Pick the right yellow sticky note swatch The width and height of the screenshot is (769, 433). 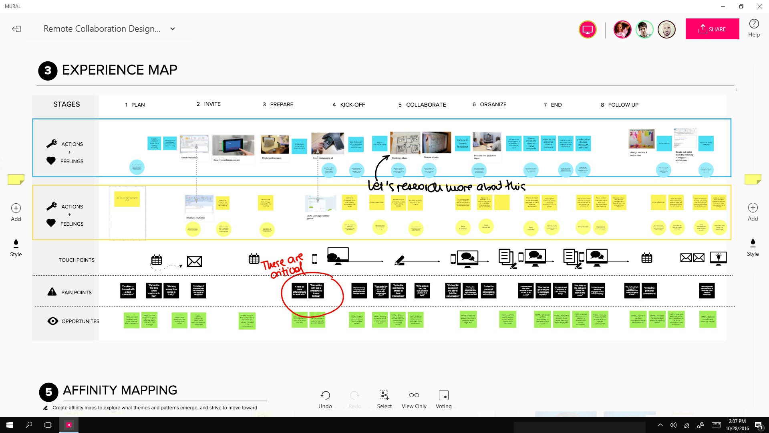(x=753, y=179)
